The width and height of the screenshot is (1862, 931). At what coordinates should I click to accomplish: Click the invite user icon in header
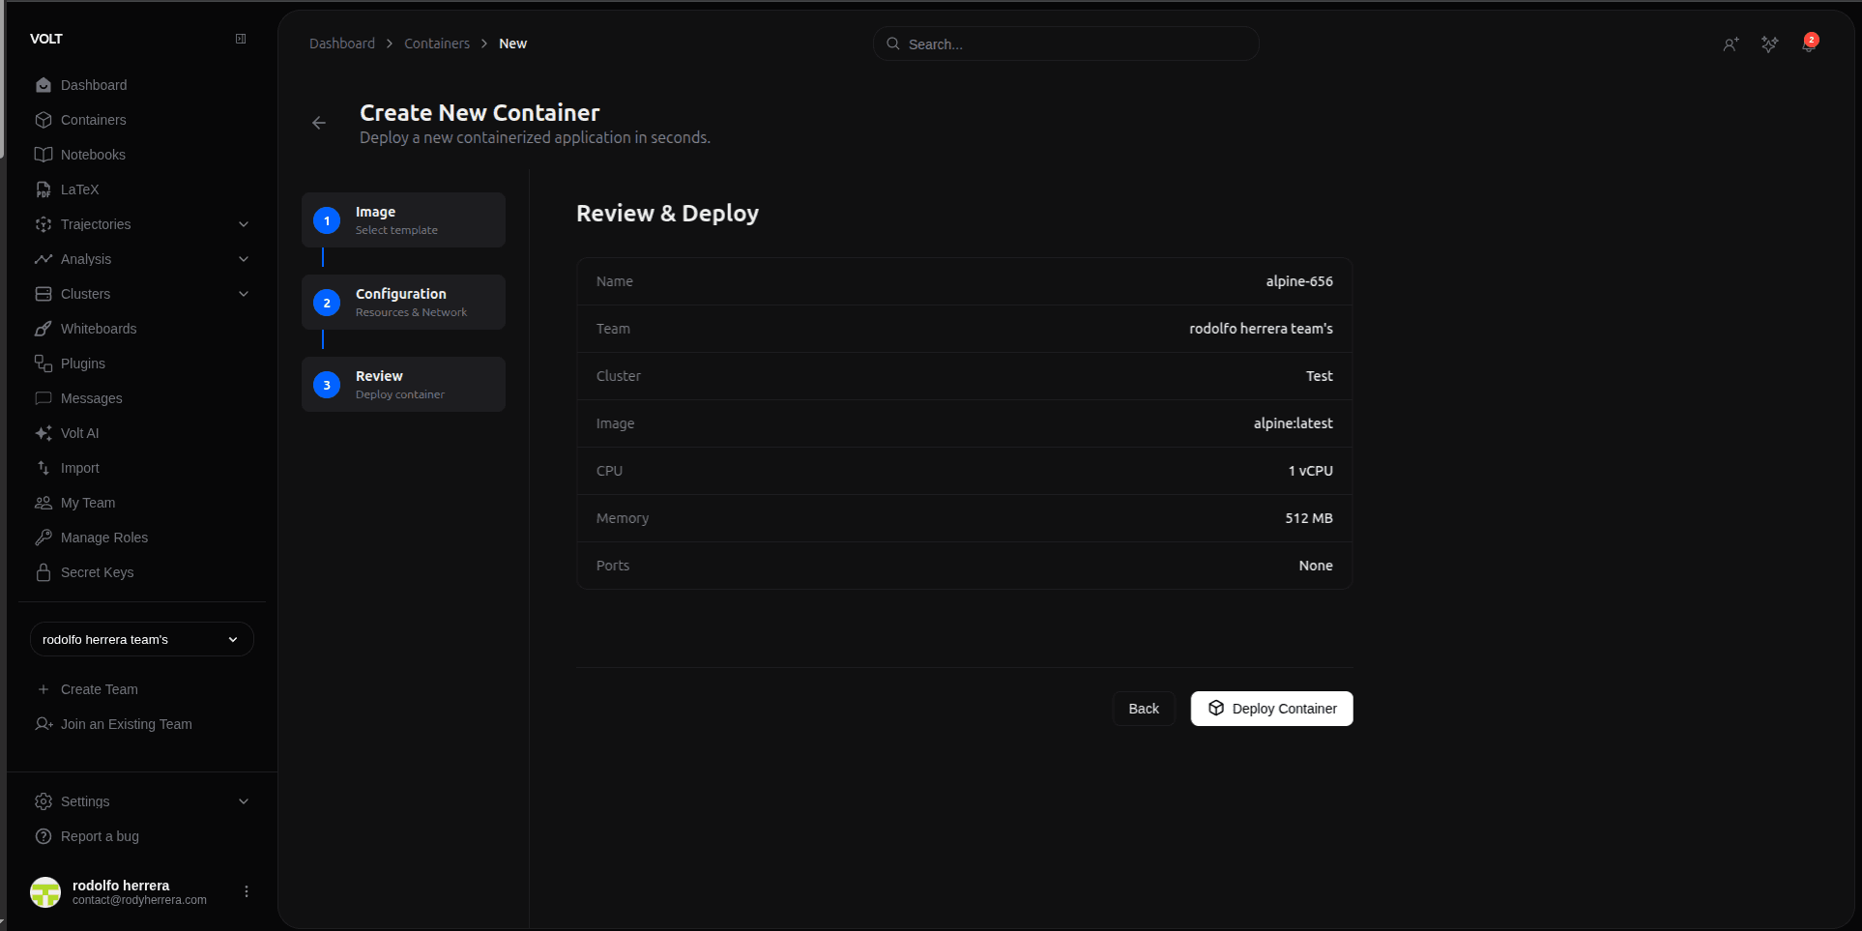[1731, 44]
